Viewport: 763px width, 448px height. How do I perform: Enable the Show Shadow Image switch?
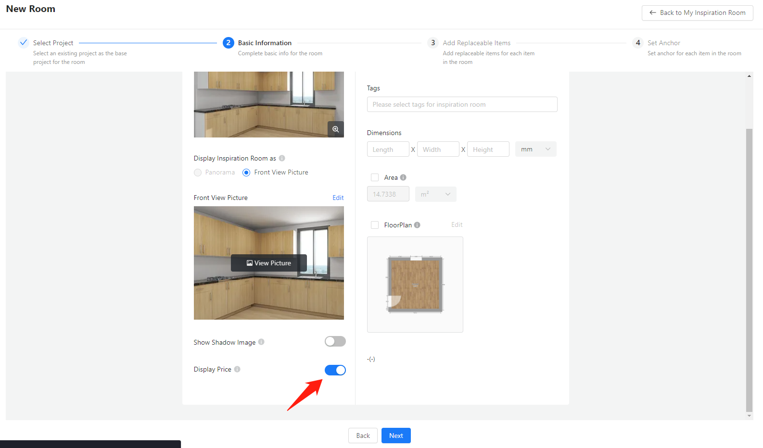tap(335, 341)
